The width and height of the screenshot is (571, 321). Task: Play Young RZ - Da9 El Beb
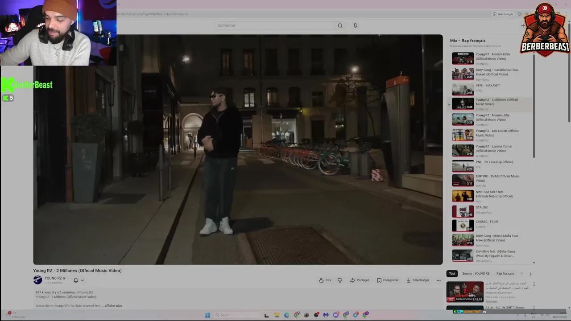tap(492, 135)
